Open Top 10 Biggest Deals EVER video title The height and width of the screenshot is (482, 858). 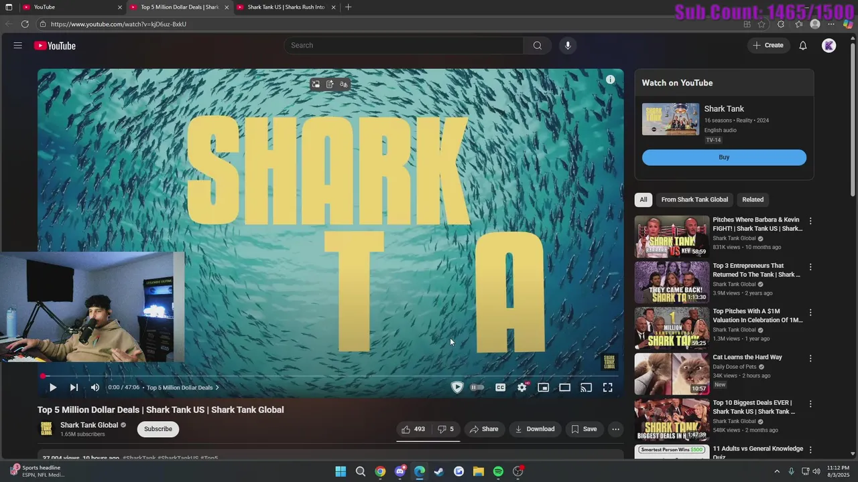(754, 407)
